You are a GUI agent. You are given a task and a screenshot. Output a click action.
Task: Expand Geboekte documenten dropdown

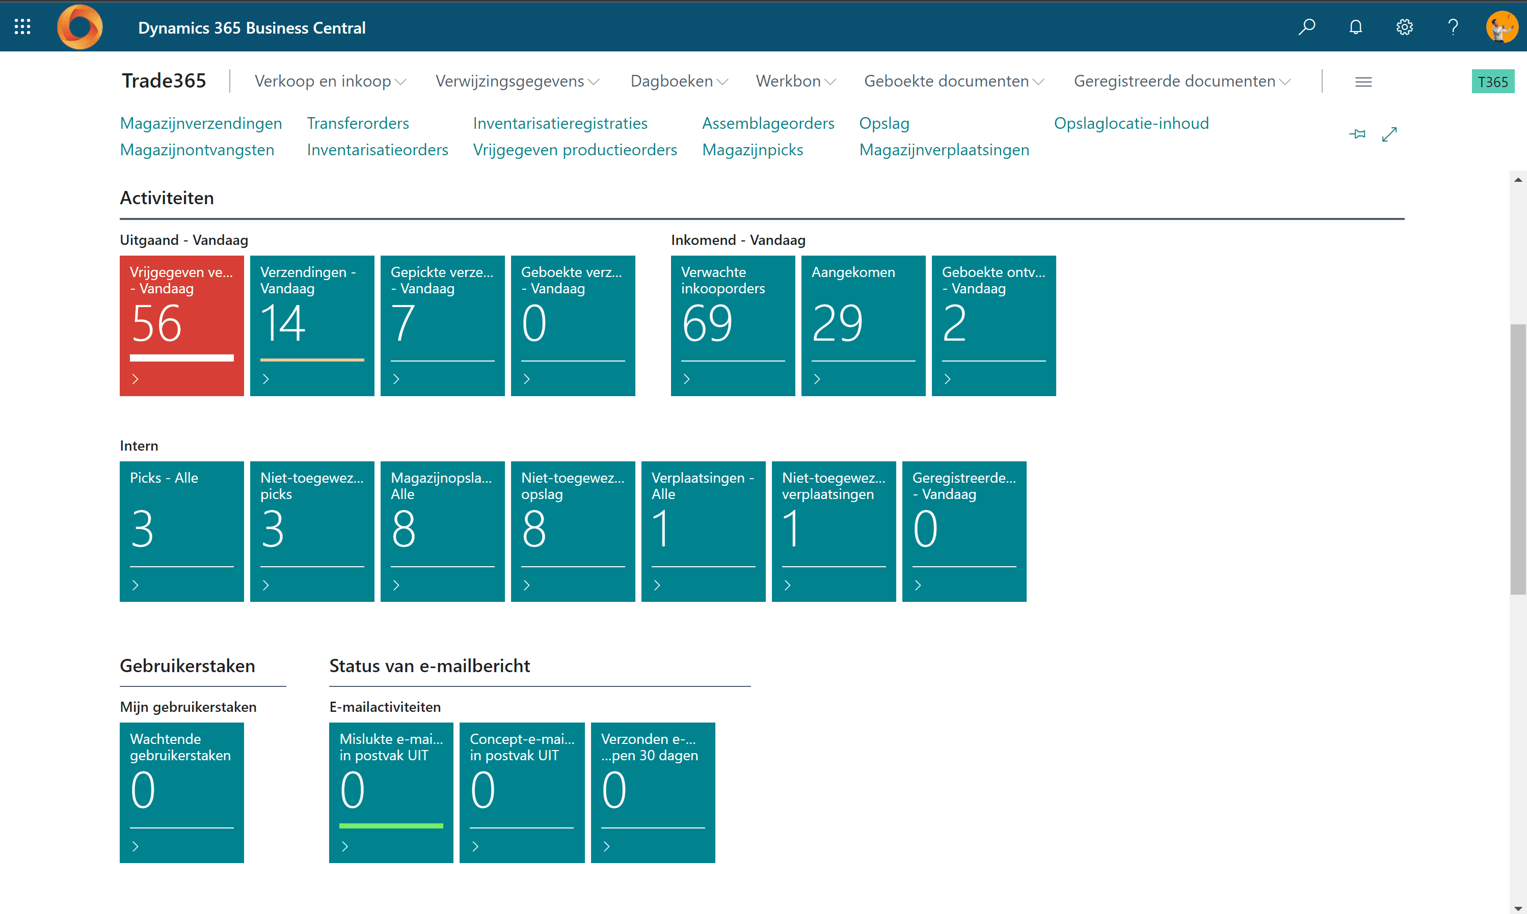tap(953, 81)
